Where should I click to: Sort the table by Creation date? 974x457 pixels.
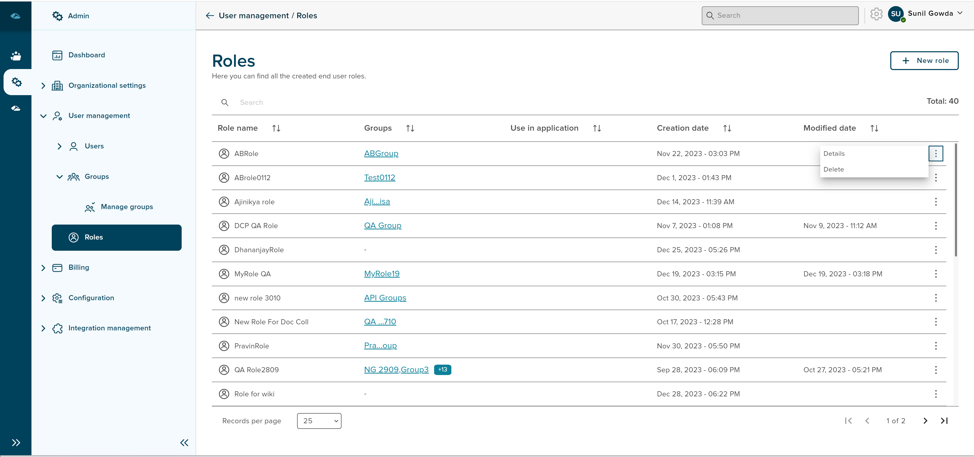point(727,128)
